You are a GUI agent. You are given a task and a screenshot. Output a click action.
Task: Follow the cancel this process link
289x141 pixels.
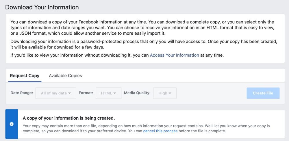160,131
